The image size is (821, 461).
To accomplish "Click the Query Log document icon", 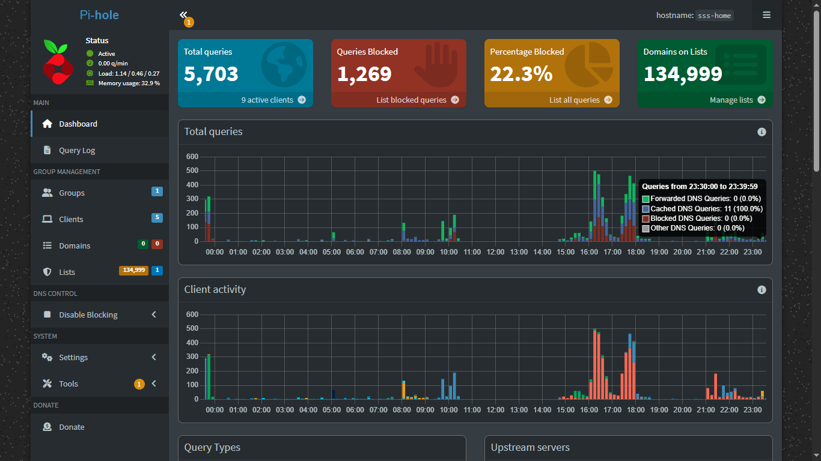I will click(x=47, y=150).
